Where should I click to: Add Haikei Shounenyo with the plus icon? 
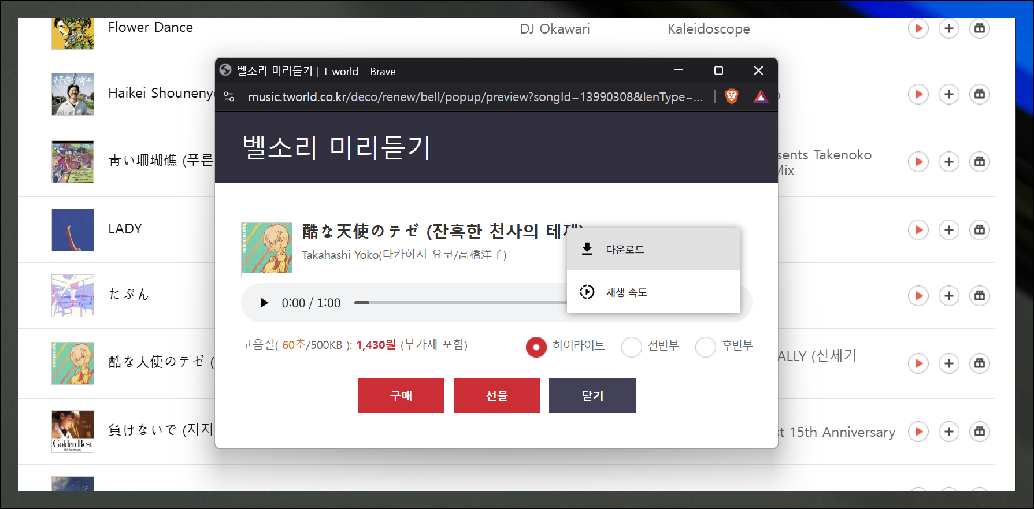pos(948,94)
